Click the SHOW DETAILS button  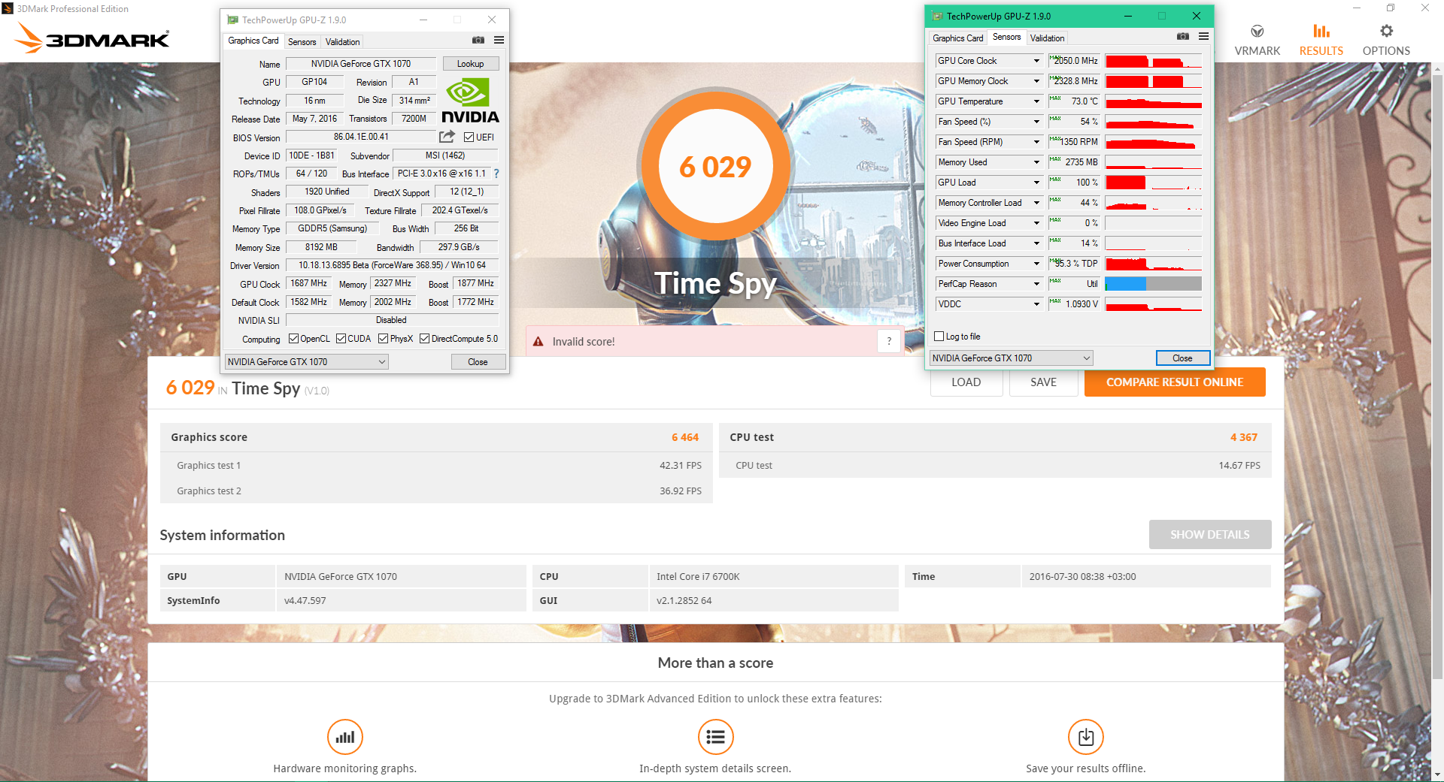coord(1209,534)
